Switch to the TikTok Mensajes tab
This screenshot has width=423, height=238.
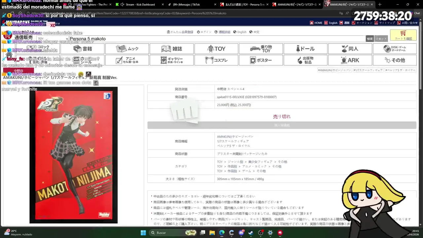pyautogui.click(x=192, y=4)
